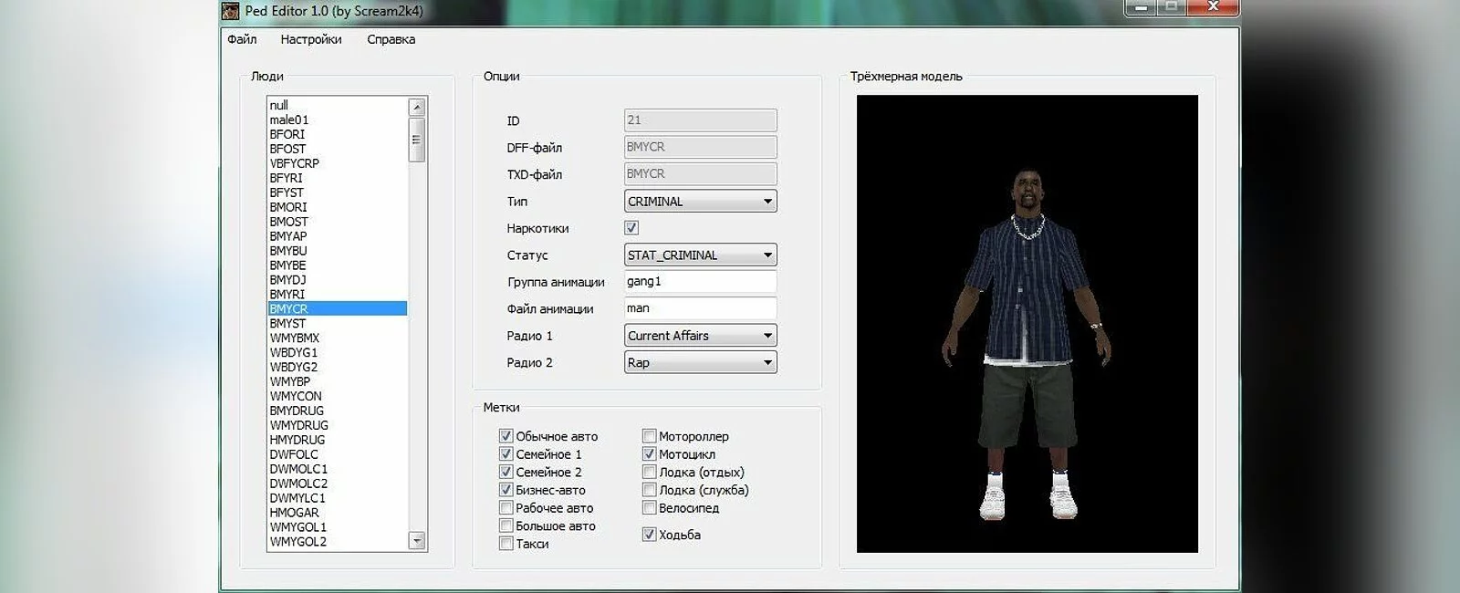Select highlighted BMYCR list entry

coord(338,309)
